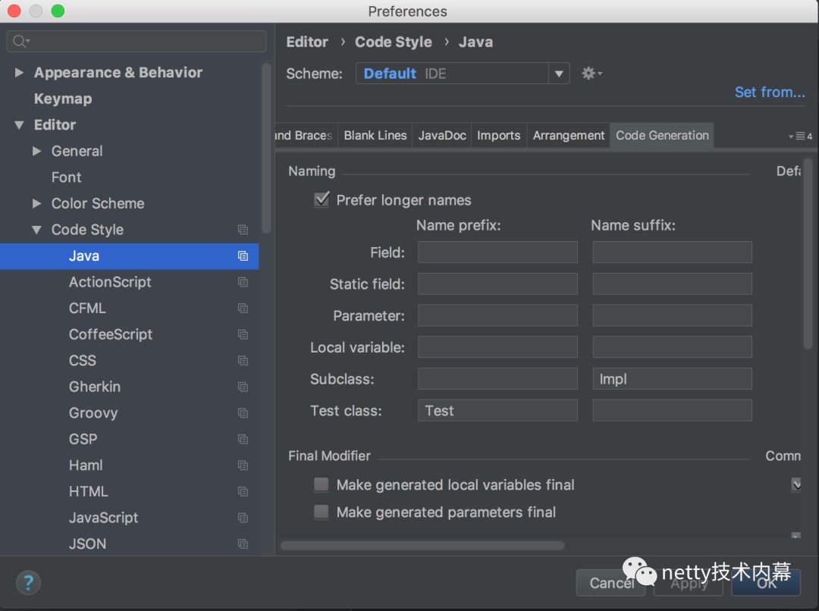Collapse the Editor tree node
This screenshot has width=819, height=611.
pos(19,125)
